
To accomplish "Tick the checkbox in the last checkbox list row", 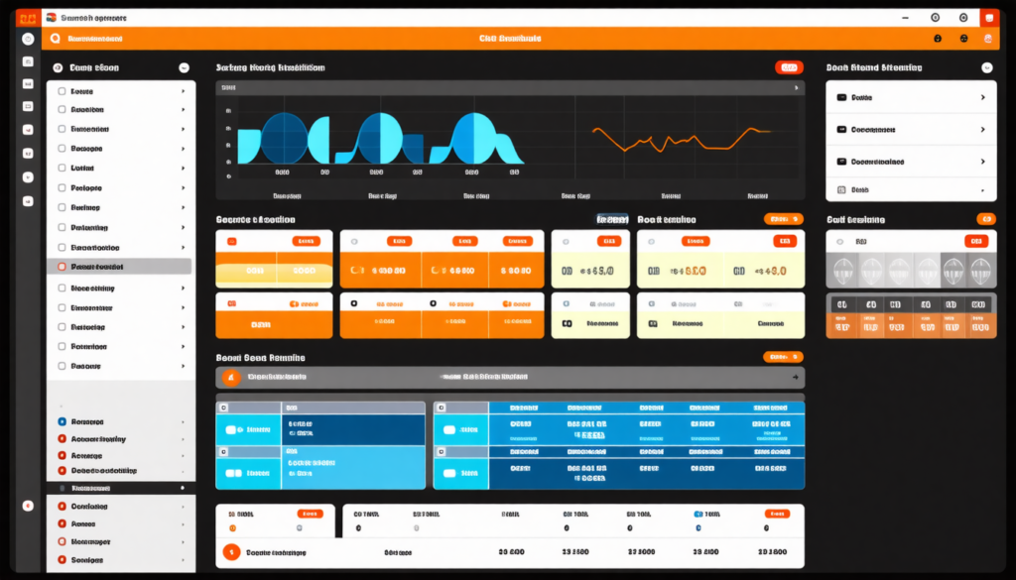I will tap(63, 366).
